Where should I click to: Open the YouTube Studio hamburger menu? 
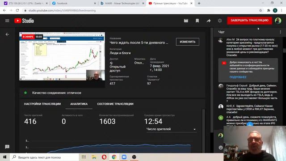(x=7, y=21)
